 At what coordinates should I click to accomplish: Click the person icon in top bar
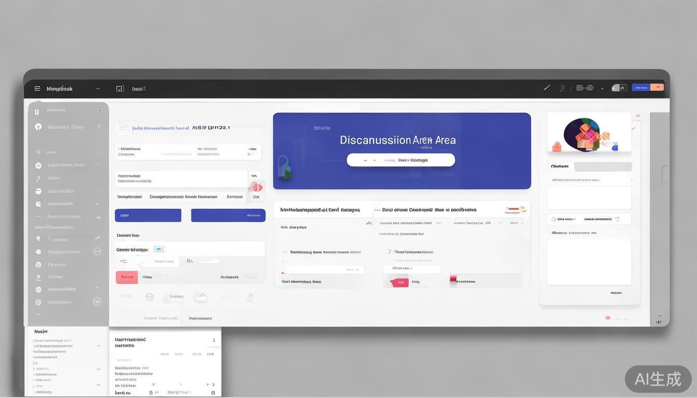pyautogui.click(x=562, y=88)
